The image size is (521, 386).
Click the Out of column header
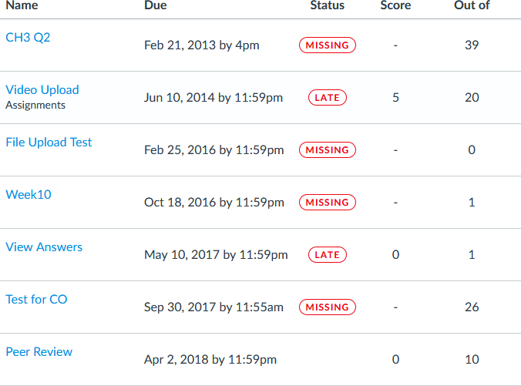472,5
